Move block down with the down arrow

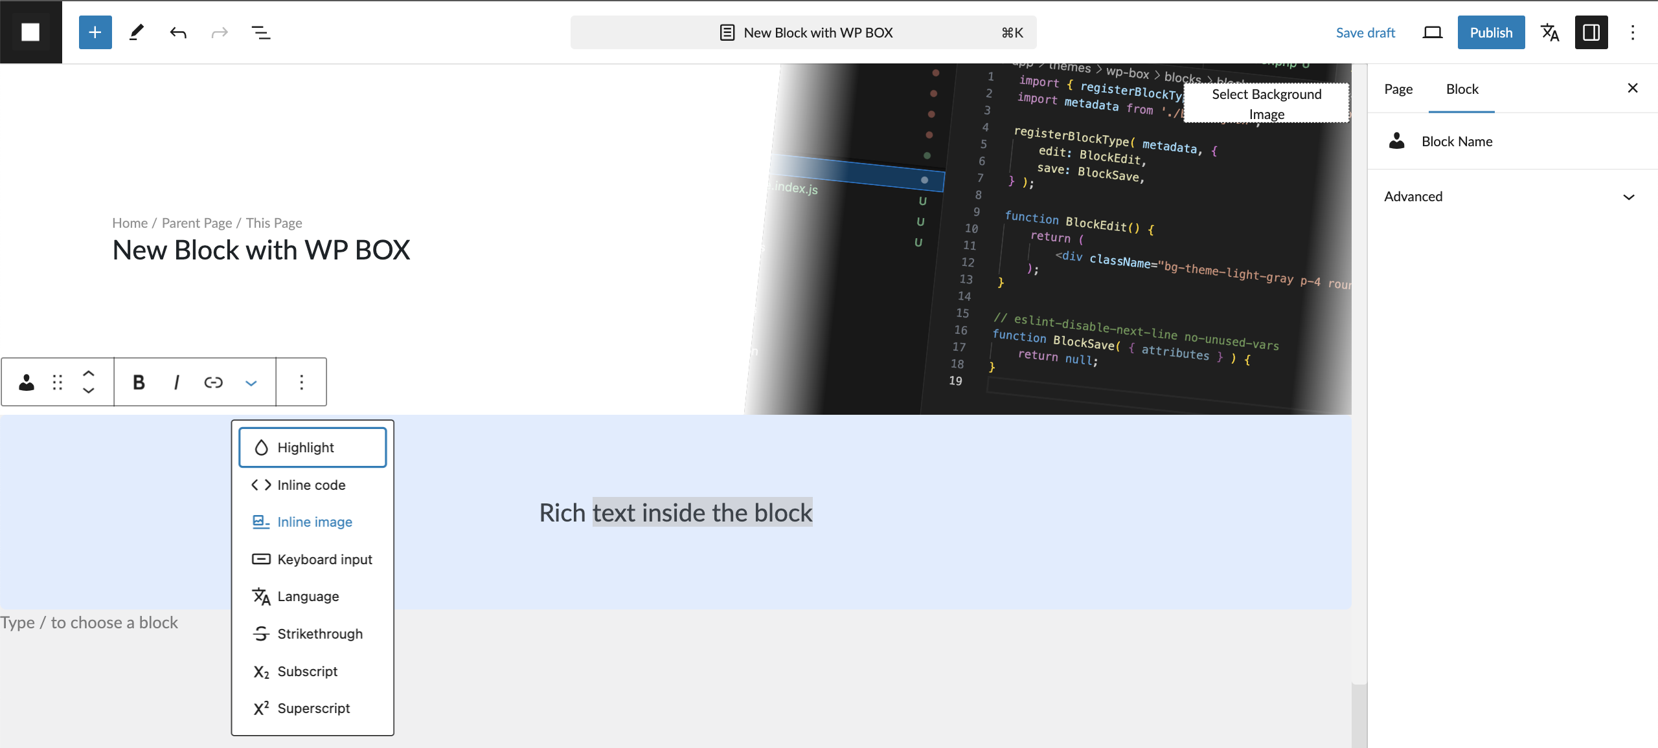pos(89,391)
